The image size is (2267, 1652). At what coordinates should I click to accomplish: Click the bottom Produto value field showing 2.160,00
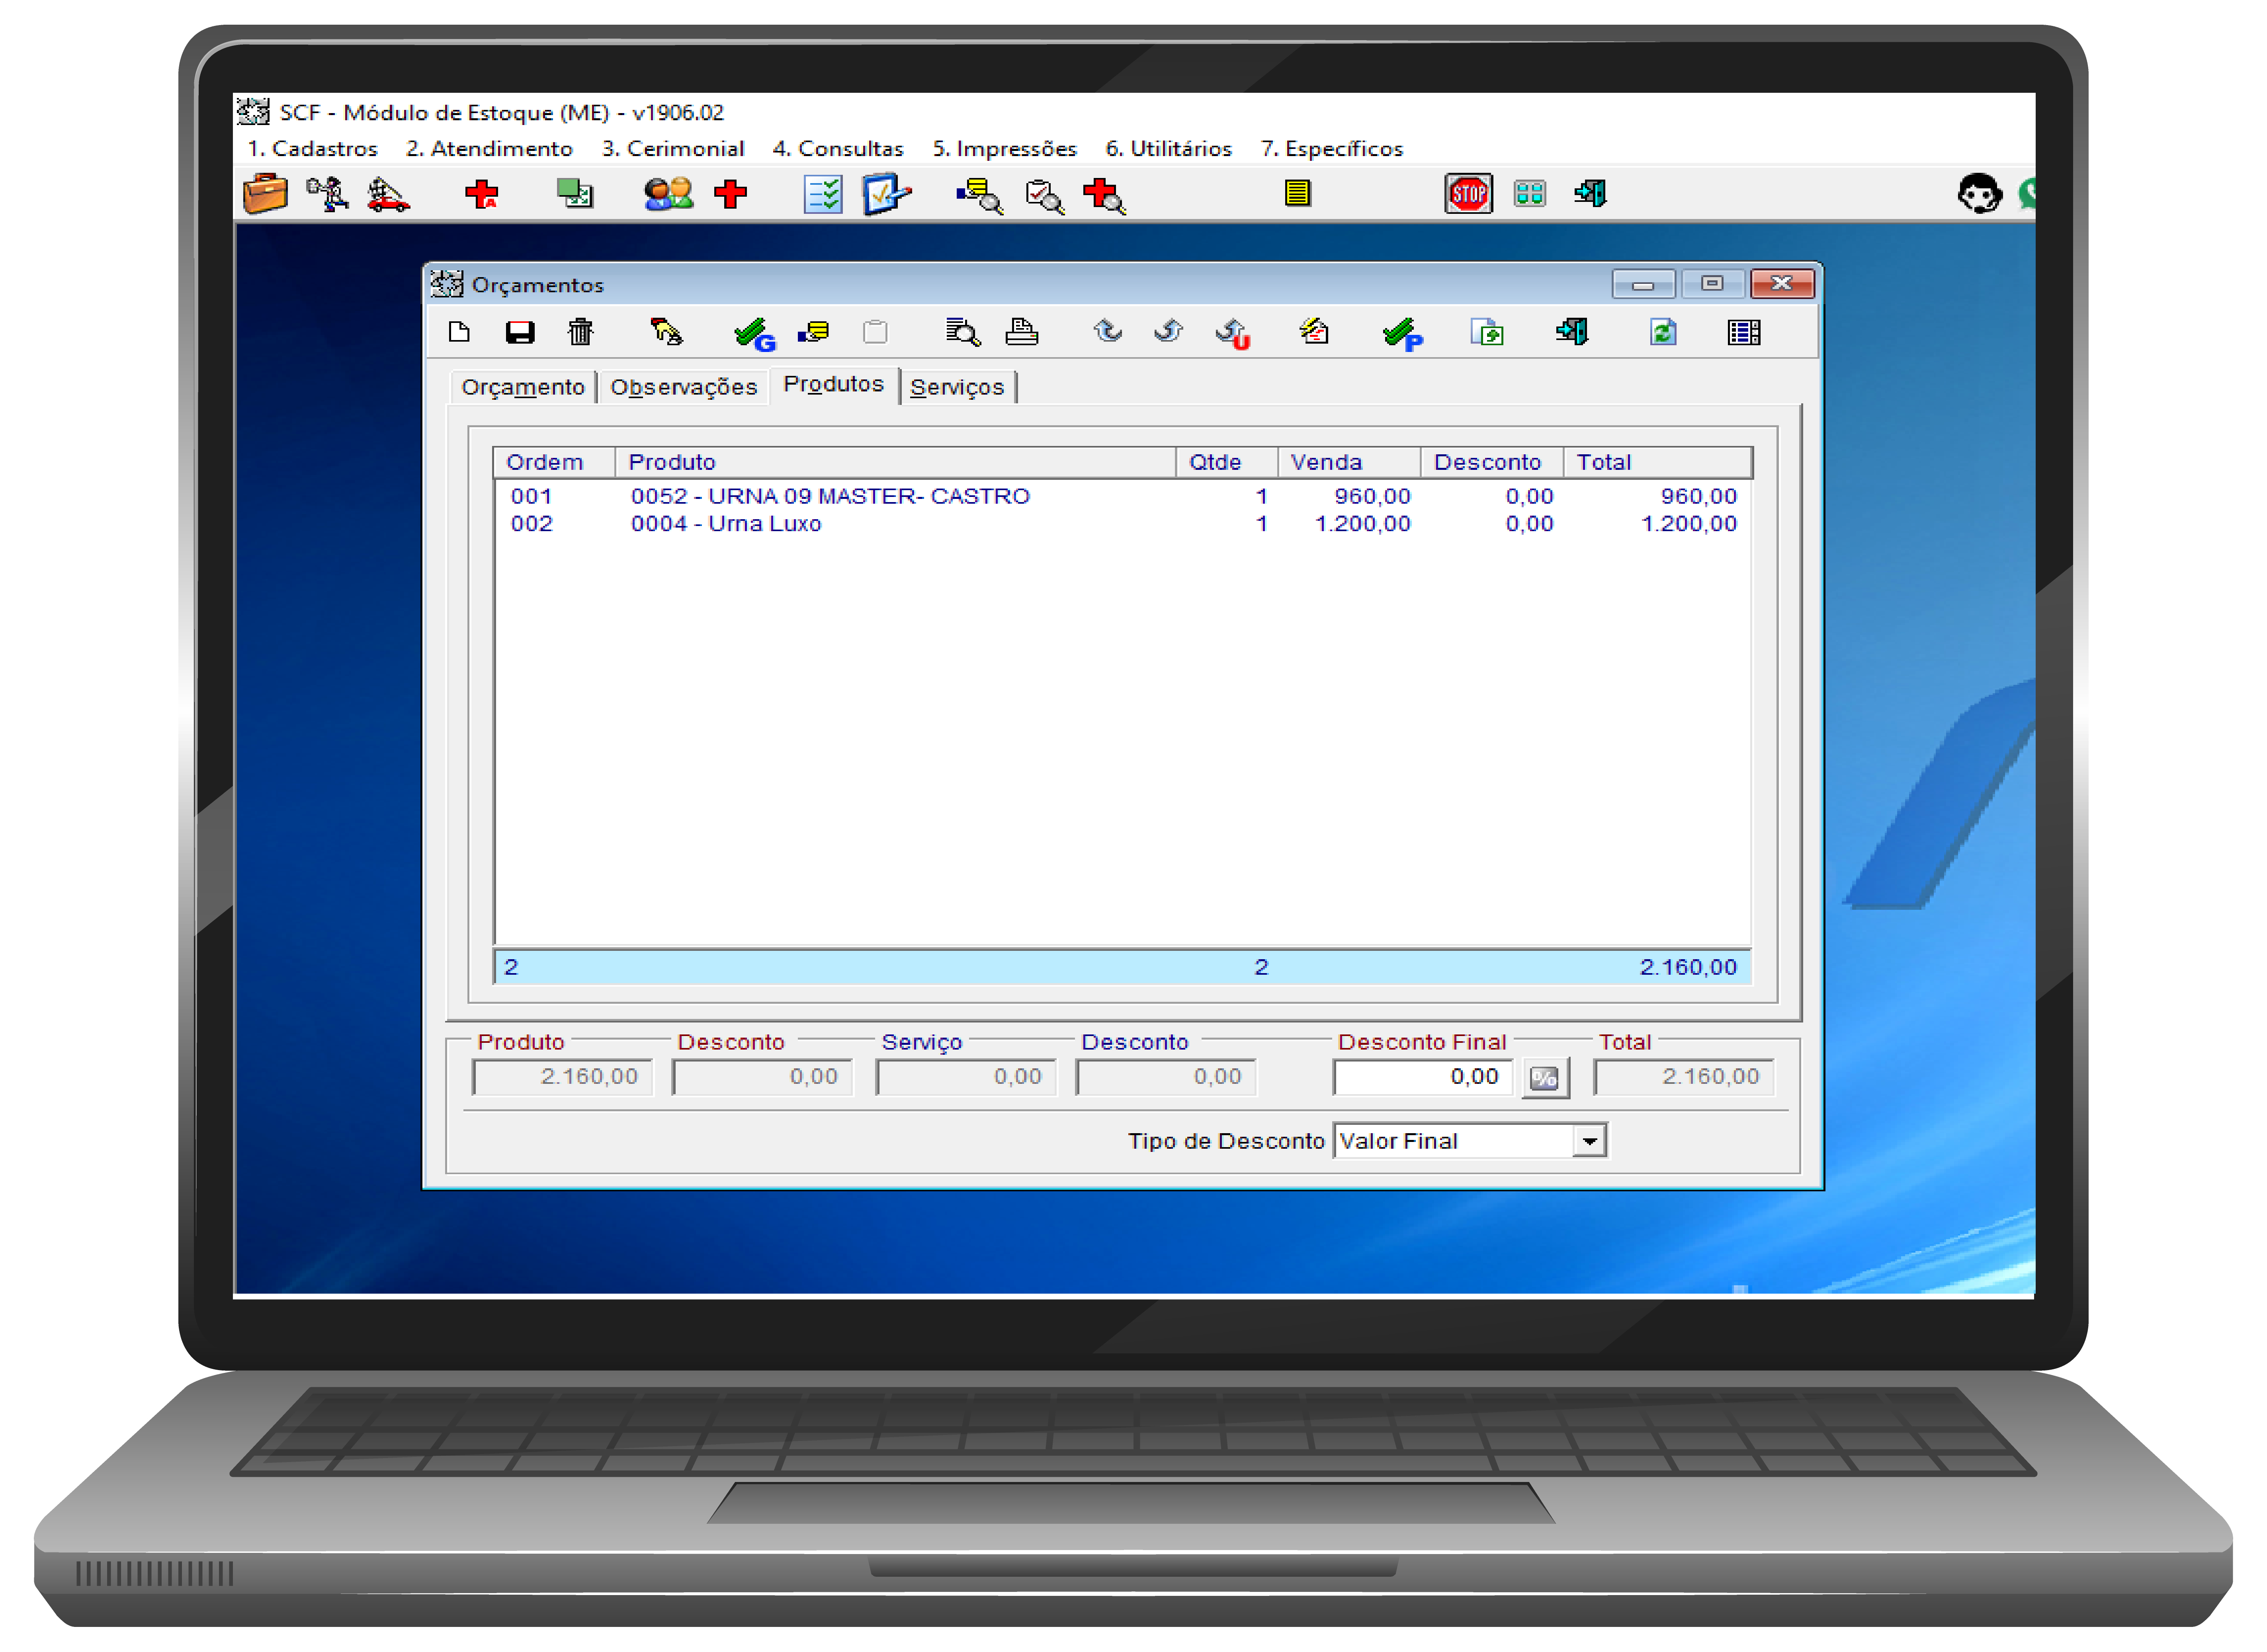pos(562,1077)
